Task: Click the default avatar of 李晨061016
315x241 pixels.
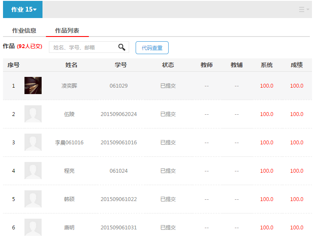Action: pyautogui.click(x=33, y=142)
